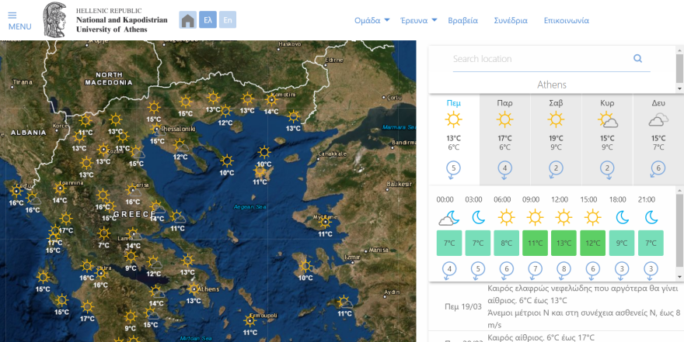Image resolution: width=684 pixels, height=342 pixels.
Task: Open the hamburger MENU button
Action: pyautogui.click(x=19, y=20)
